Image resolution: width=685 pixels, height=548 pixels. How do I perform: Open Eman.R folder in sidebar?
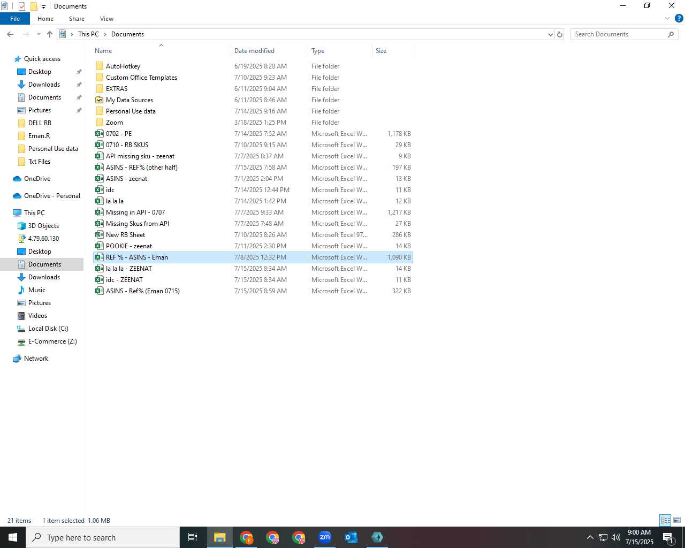tap(39, 136)
